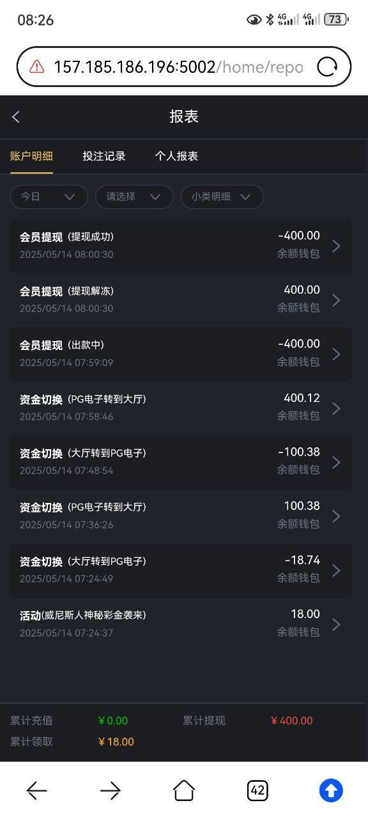368x819 pixels.
Task: Switch to the 投注记录 tab
Action: click(104, 156)
